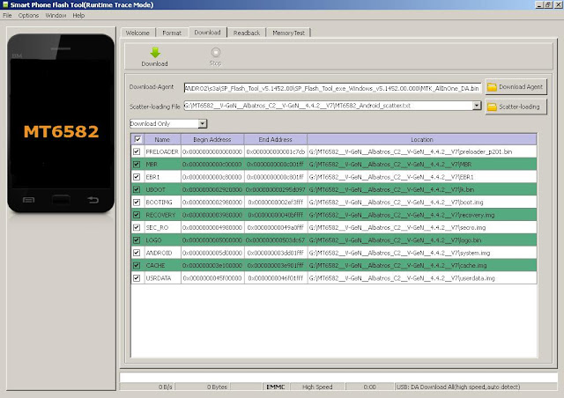Click the green Download arrow icon

tap(155, 53)
